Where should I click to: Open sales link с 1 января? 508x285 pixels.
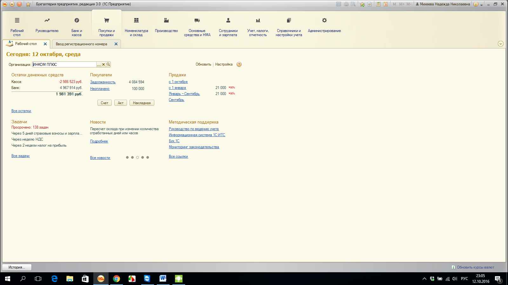(x=177, y=88)
